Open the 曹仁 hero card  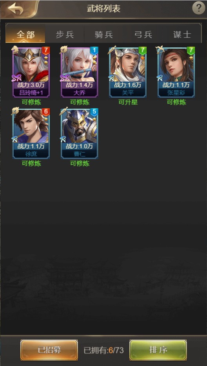pos(80,134)
